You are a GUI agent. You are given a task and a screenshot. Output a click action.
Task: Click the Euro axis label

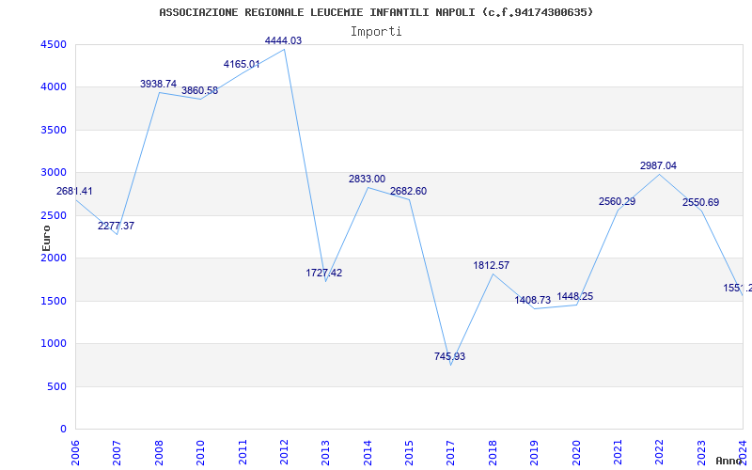coord(46,239)
